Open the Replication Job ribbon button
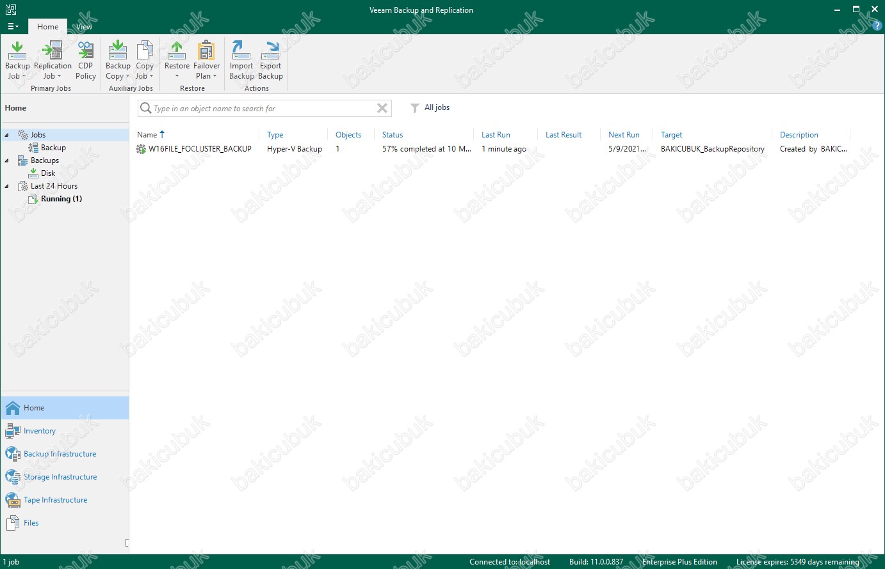This screenshot has width=885, height=569. click(53, 60)
